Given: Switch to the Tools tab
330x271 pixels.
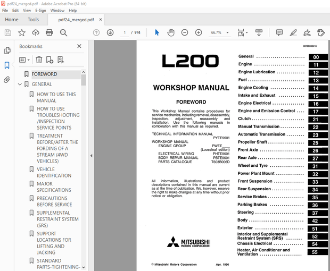Looking at the screenshot, I should [x=33, y=20].
